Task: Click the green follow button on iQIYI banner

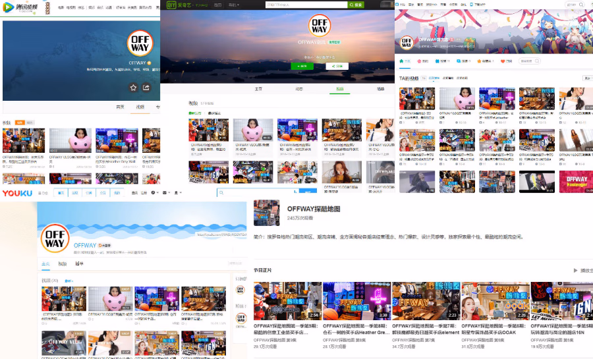Action: [304, 66]
